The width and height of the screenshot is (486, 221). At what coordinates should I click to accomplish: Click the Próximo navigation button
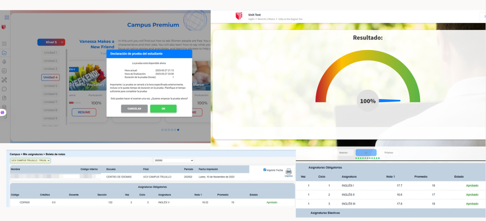point(389,152)
